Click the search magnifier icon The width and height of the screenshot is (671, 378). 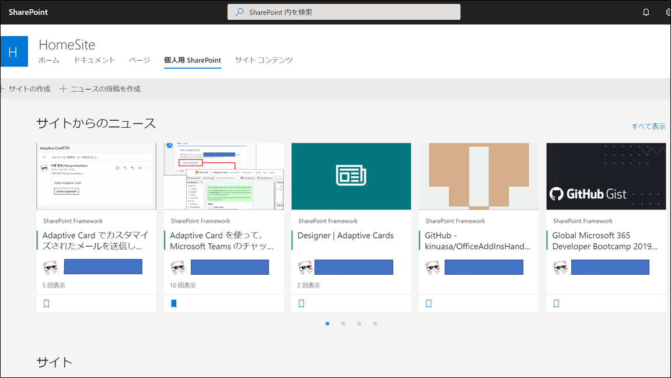[x=240, y=12]
